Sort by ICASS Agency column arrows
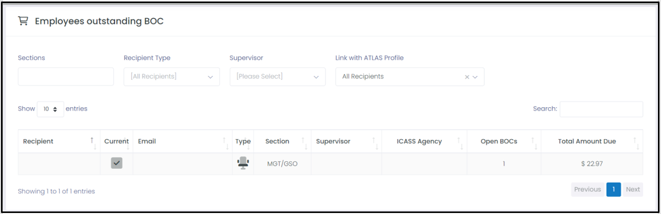Screen dimensions: 661x214 click(x=459, y=144)
